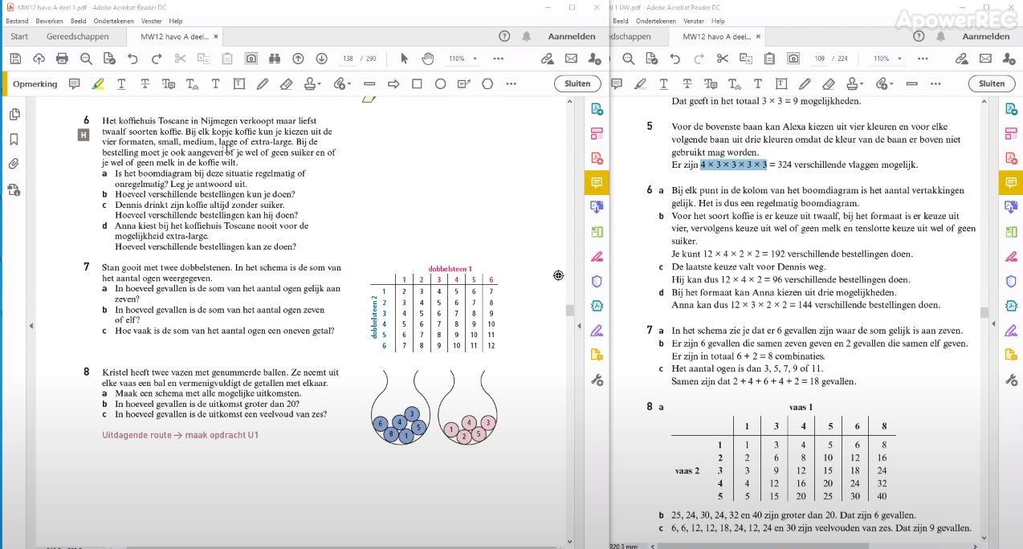The height and width of the screenshot is (549, 1023).
Task: Click Sluiten on left comment toolbar
Action: point(577,83)
